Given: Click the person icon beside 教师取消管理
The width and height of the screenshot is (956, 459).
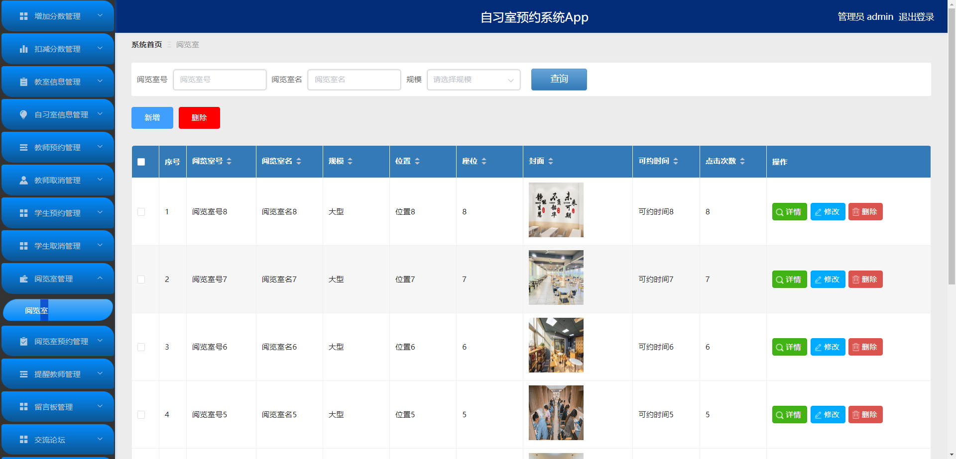Looking at the screenshot, I should 23,181.
